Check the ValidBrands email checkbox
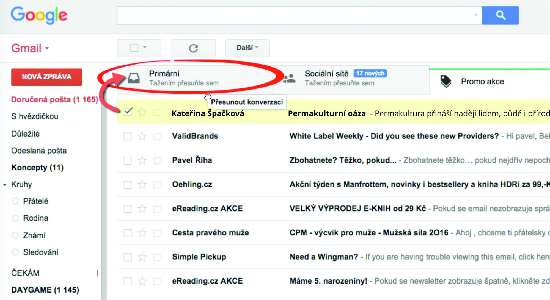This screenshot has height=300, width=550. pos(128,137)
